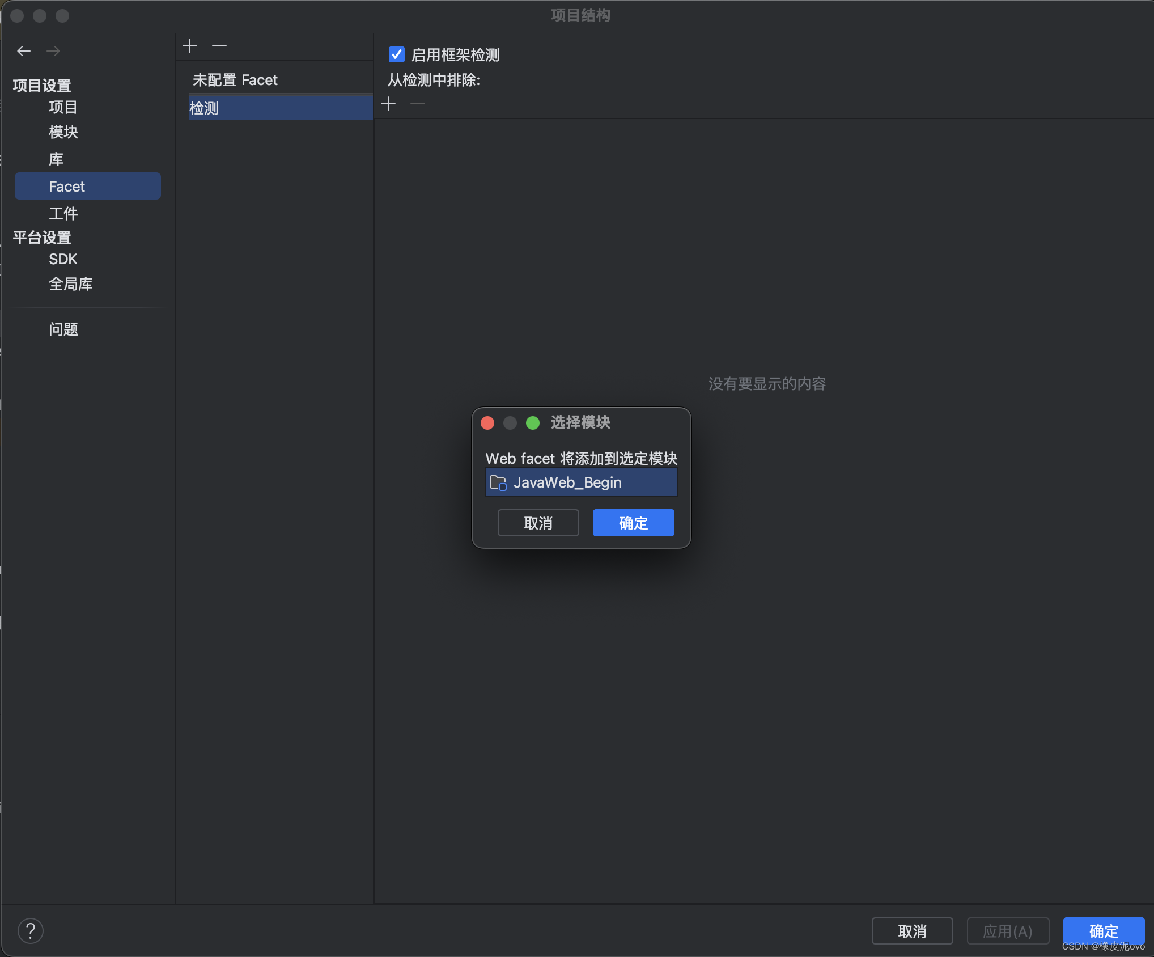This screenshot has width=1154, height=957.
Task: Go back with the left arrow icon
Action: (24, 51)
